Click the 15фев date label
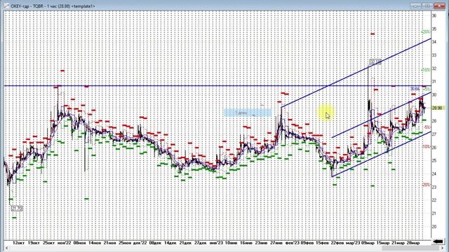449x252 pixels. click(322, 243)
